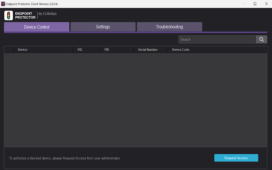Focus the Search input field

tap(217, 40)
